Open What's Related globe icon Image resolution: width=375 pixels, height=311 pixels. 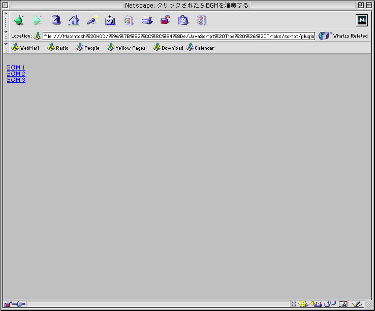(324, 36)
